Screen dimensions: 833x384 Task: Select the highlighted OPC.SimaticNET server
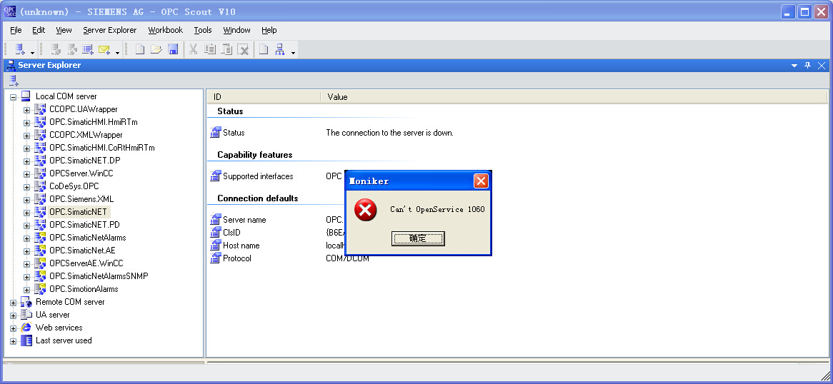[x=78, y=212]
